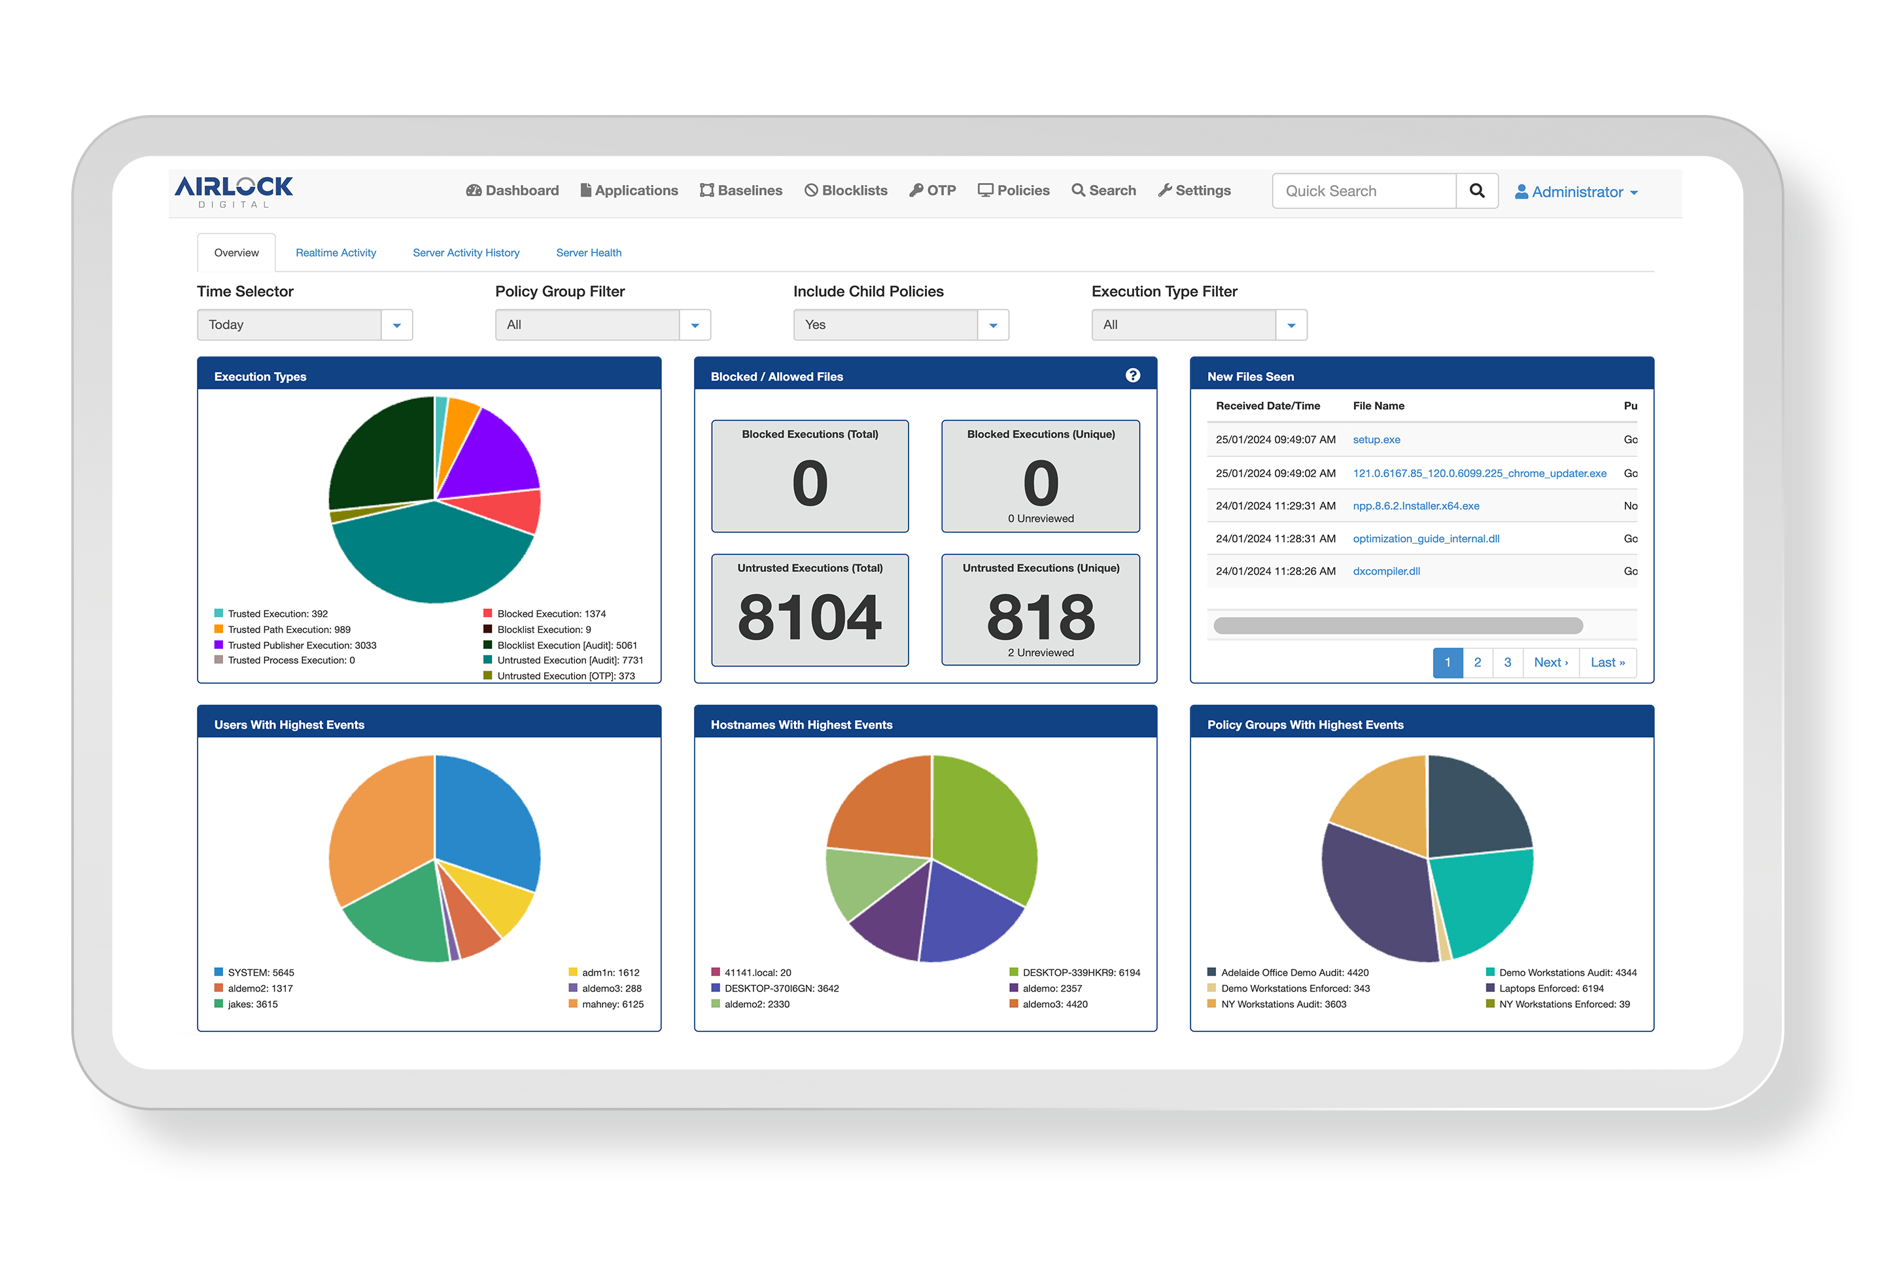Open the Search navbar item
The image size is (1891, 1266).
coord(1103,191)
